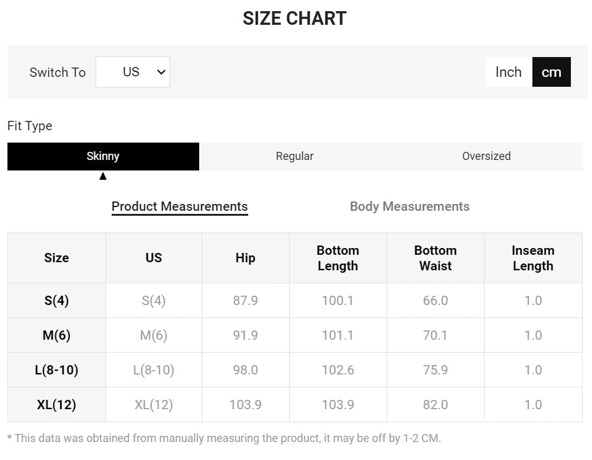This screenshot has width=592, height=460.
Task: Select the L(8-10) size row
Action: tap(56, 370)
